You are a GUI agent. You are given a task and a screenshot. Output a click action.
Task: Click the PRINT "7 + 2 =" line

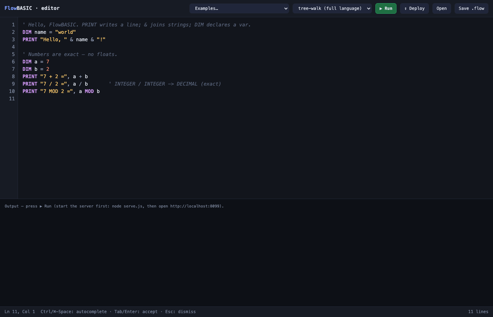pos(55,76)
